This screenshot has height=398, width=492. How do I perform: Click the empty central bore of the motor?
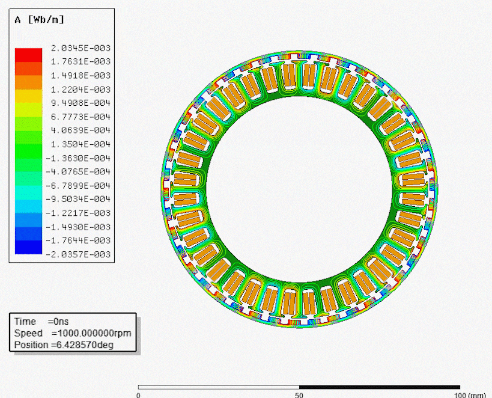pos(300,189)
